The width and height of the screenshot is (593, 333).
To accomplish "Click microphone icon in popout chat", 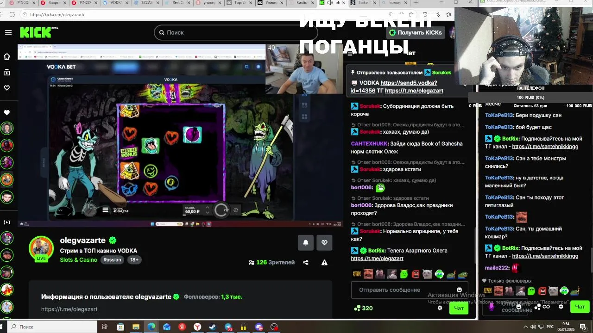I will pyautogui.click(x=492, y=306).
